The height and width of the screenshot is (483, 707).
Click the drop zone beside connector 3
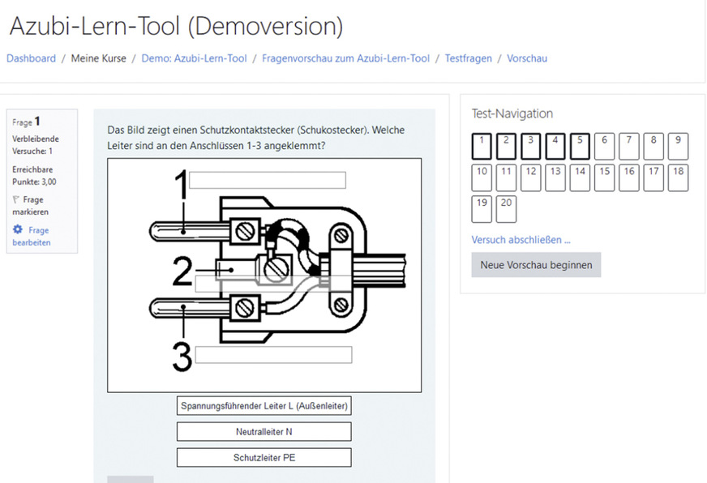[x=273, y=355]
